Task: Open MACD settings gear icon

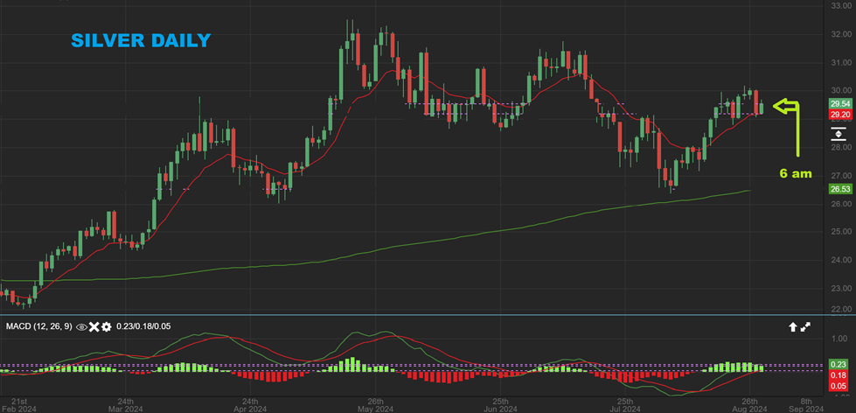Action: (106, 326)
